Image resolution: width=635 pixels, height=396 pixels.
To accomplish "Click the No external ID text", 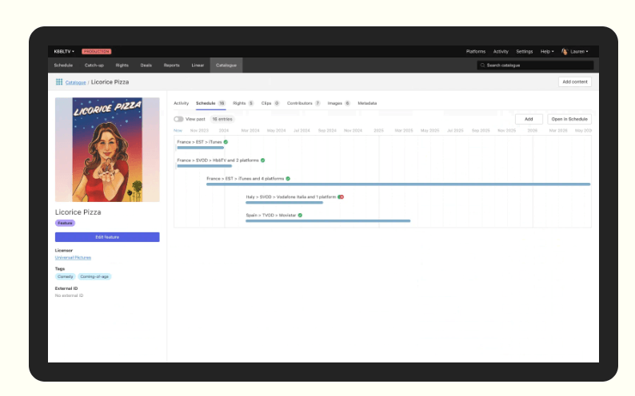I will pyautogui.click(x=70, y=295).
